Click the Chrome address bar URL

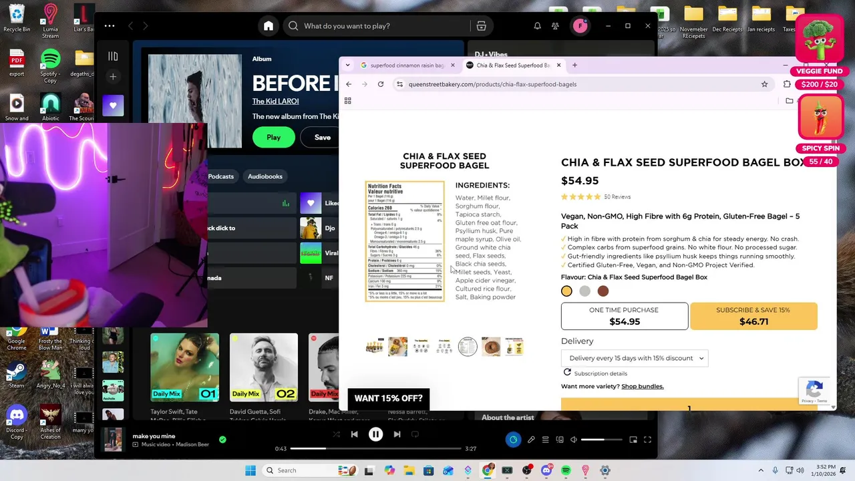pos(492,84)
